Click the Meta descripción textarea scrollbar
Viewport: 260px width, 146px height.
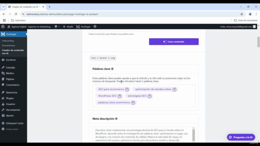click(x=193, y=135)
